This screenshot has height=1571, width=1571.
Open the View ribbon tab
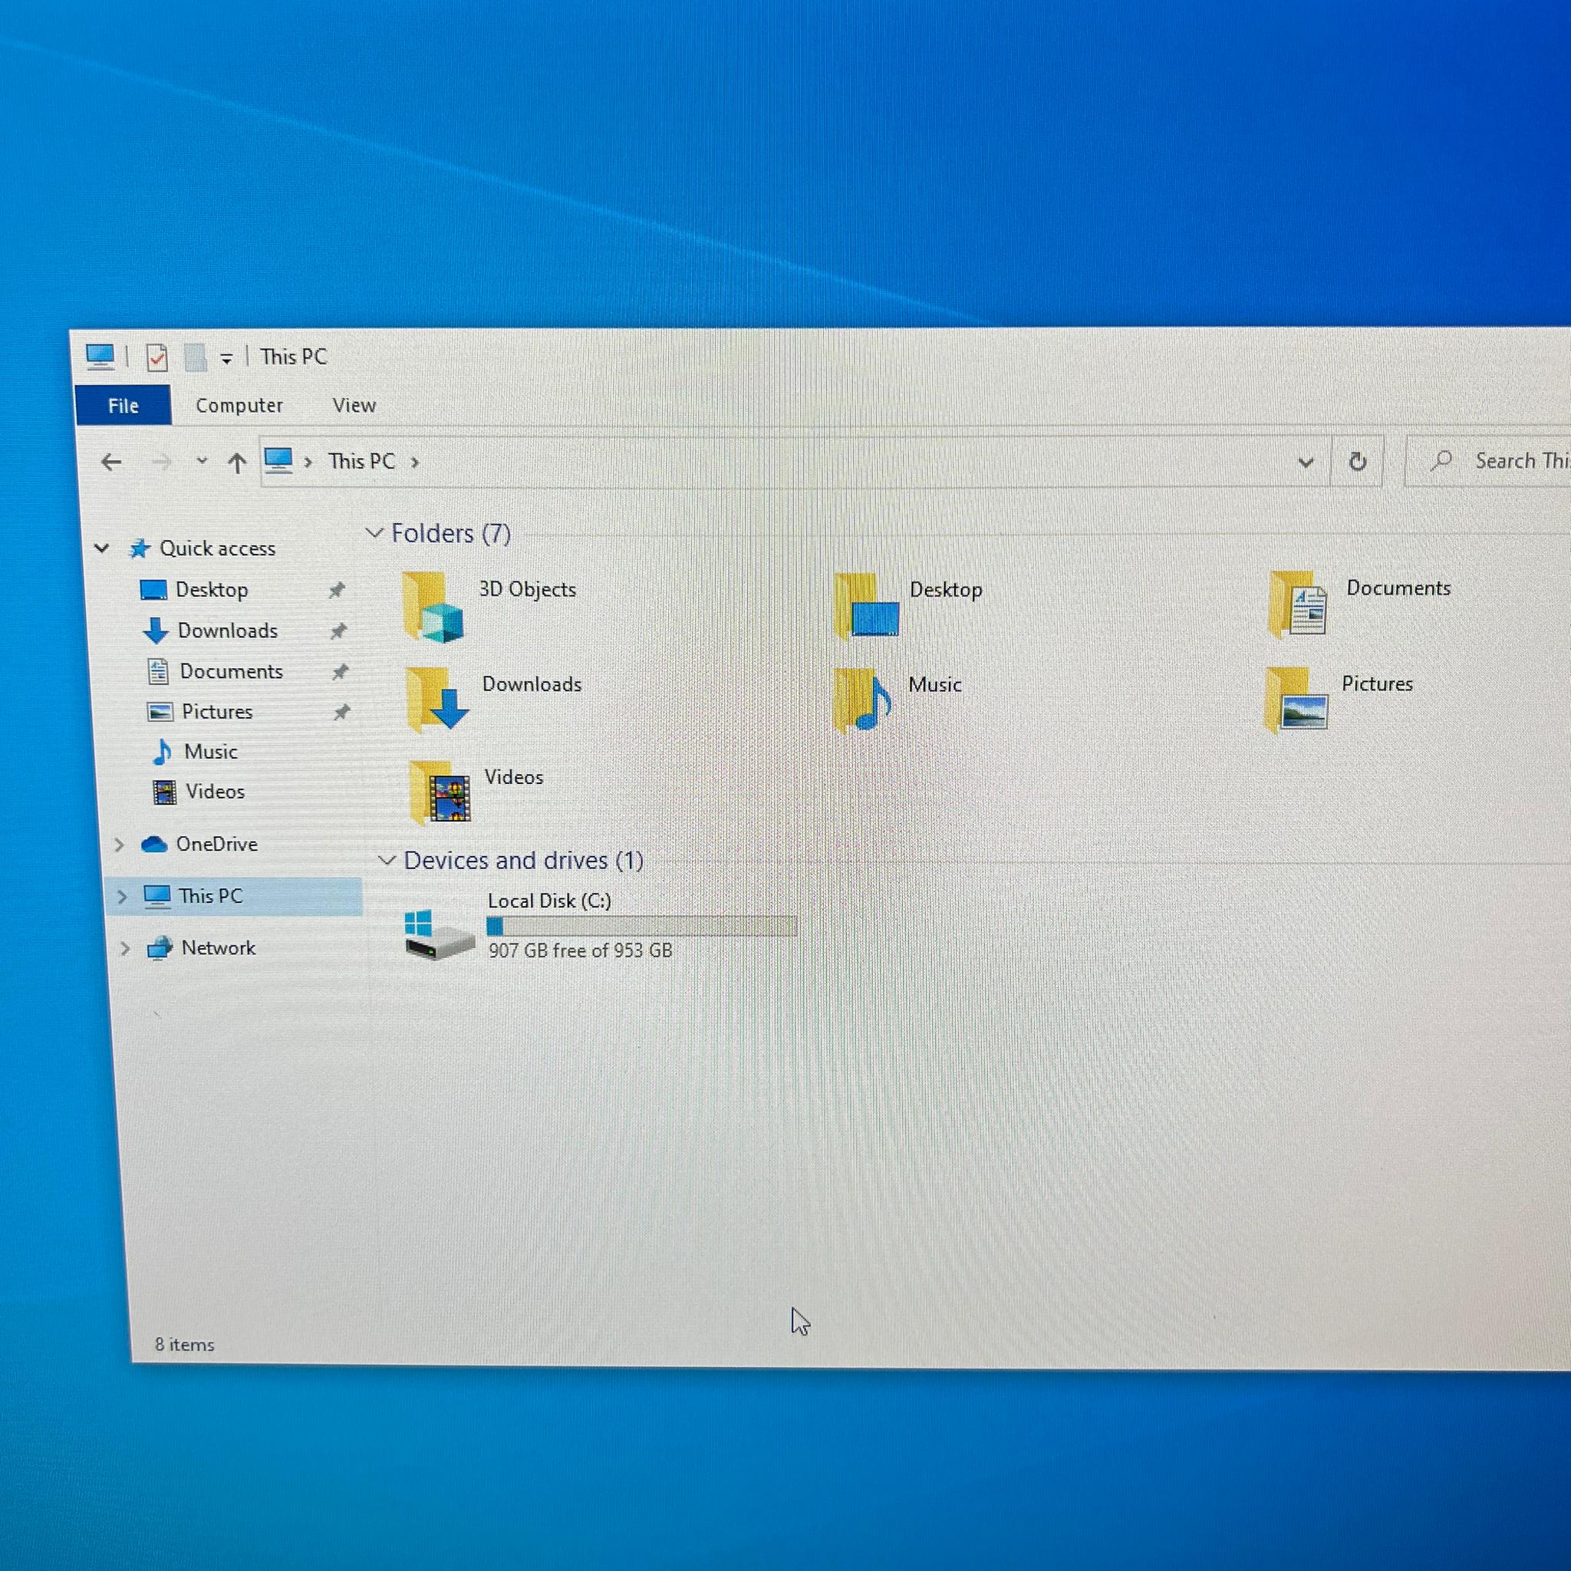(354, 405)
